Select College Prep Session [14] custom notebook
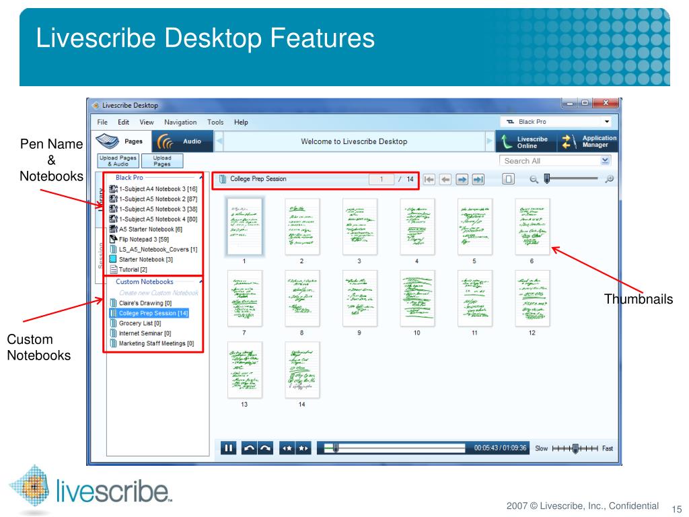Viewport: 689px width, 517px height. pos(149,314)
